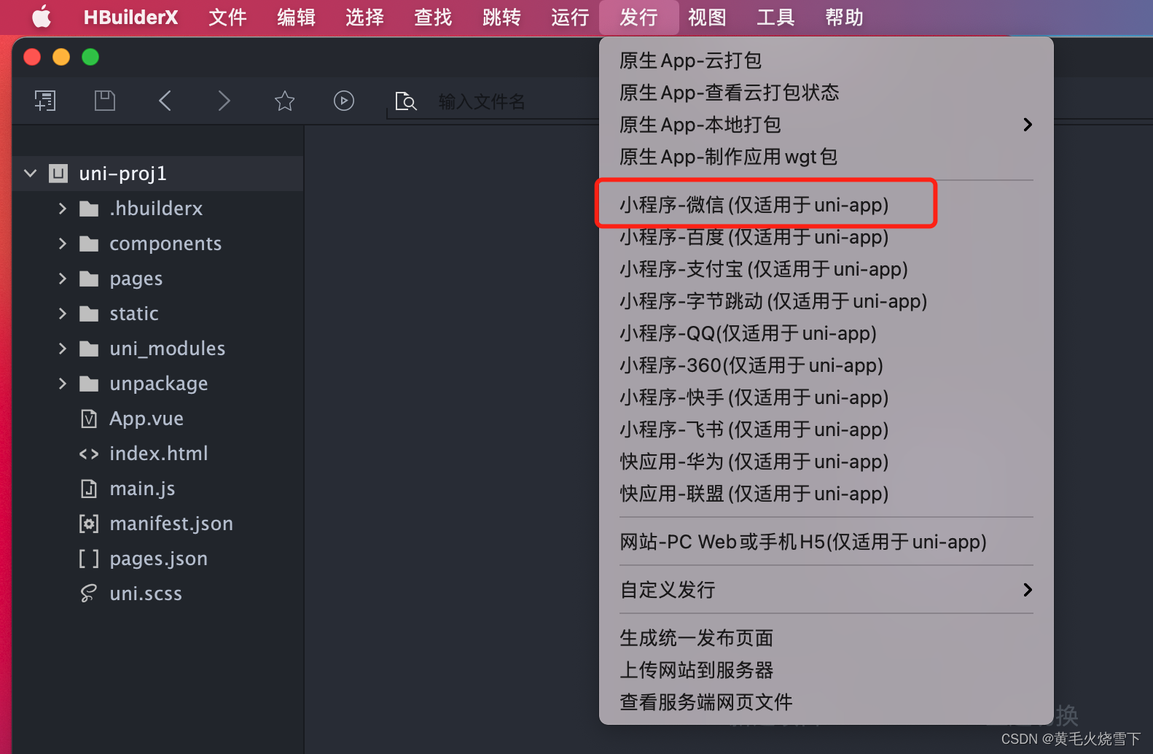This screenshot has height=754, width=1153.
Task: Click the pages folder icon
Action: pos(89,279)
